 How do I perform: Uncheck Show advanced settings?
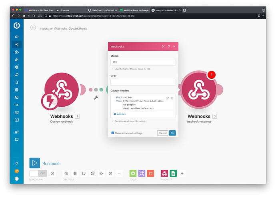(112, 133)
